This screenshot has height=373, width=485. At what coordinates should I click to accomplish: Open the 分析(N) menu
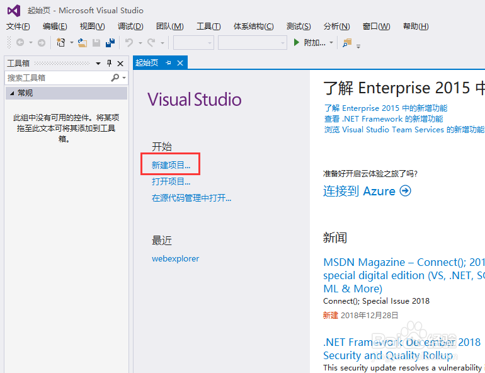[x=336, y=26]
